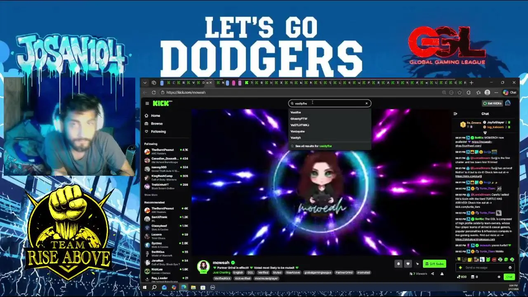The height and width of the screenshot is (297, 528).
Task: Open the browser tab list dropdown
Action: pos(145,82)
